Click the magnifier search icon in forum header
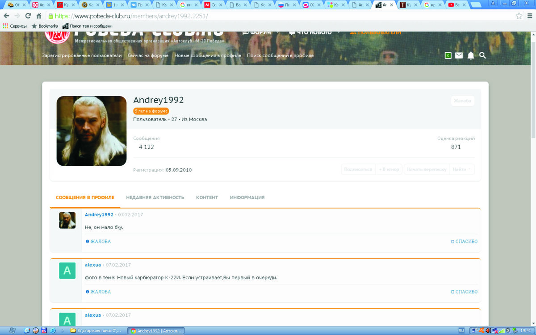Screen dimensions: 536x335 tap(482, 56)
